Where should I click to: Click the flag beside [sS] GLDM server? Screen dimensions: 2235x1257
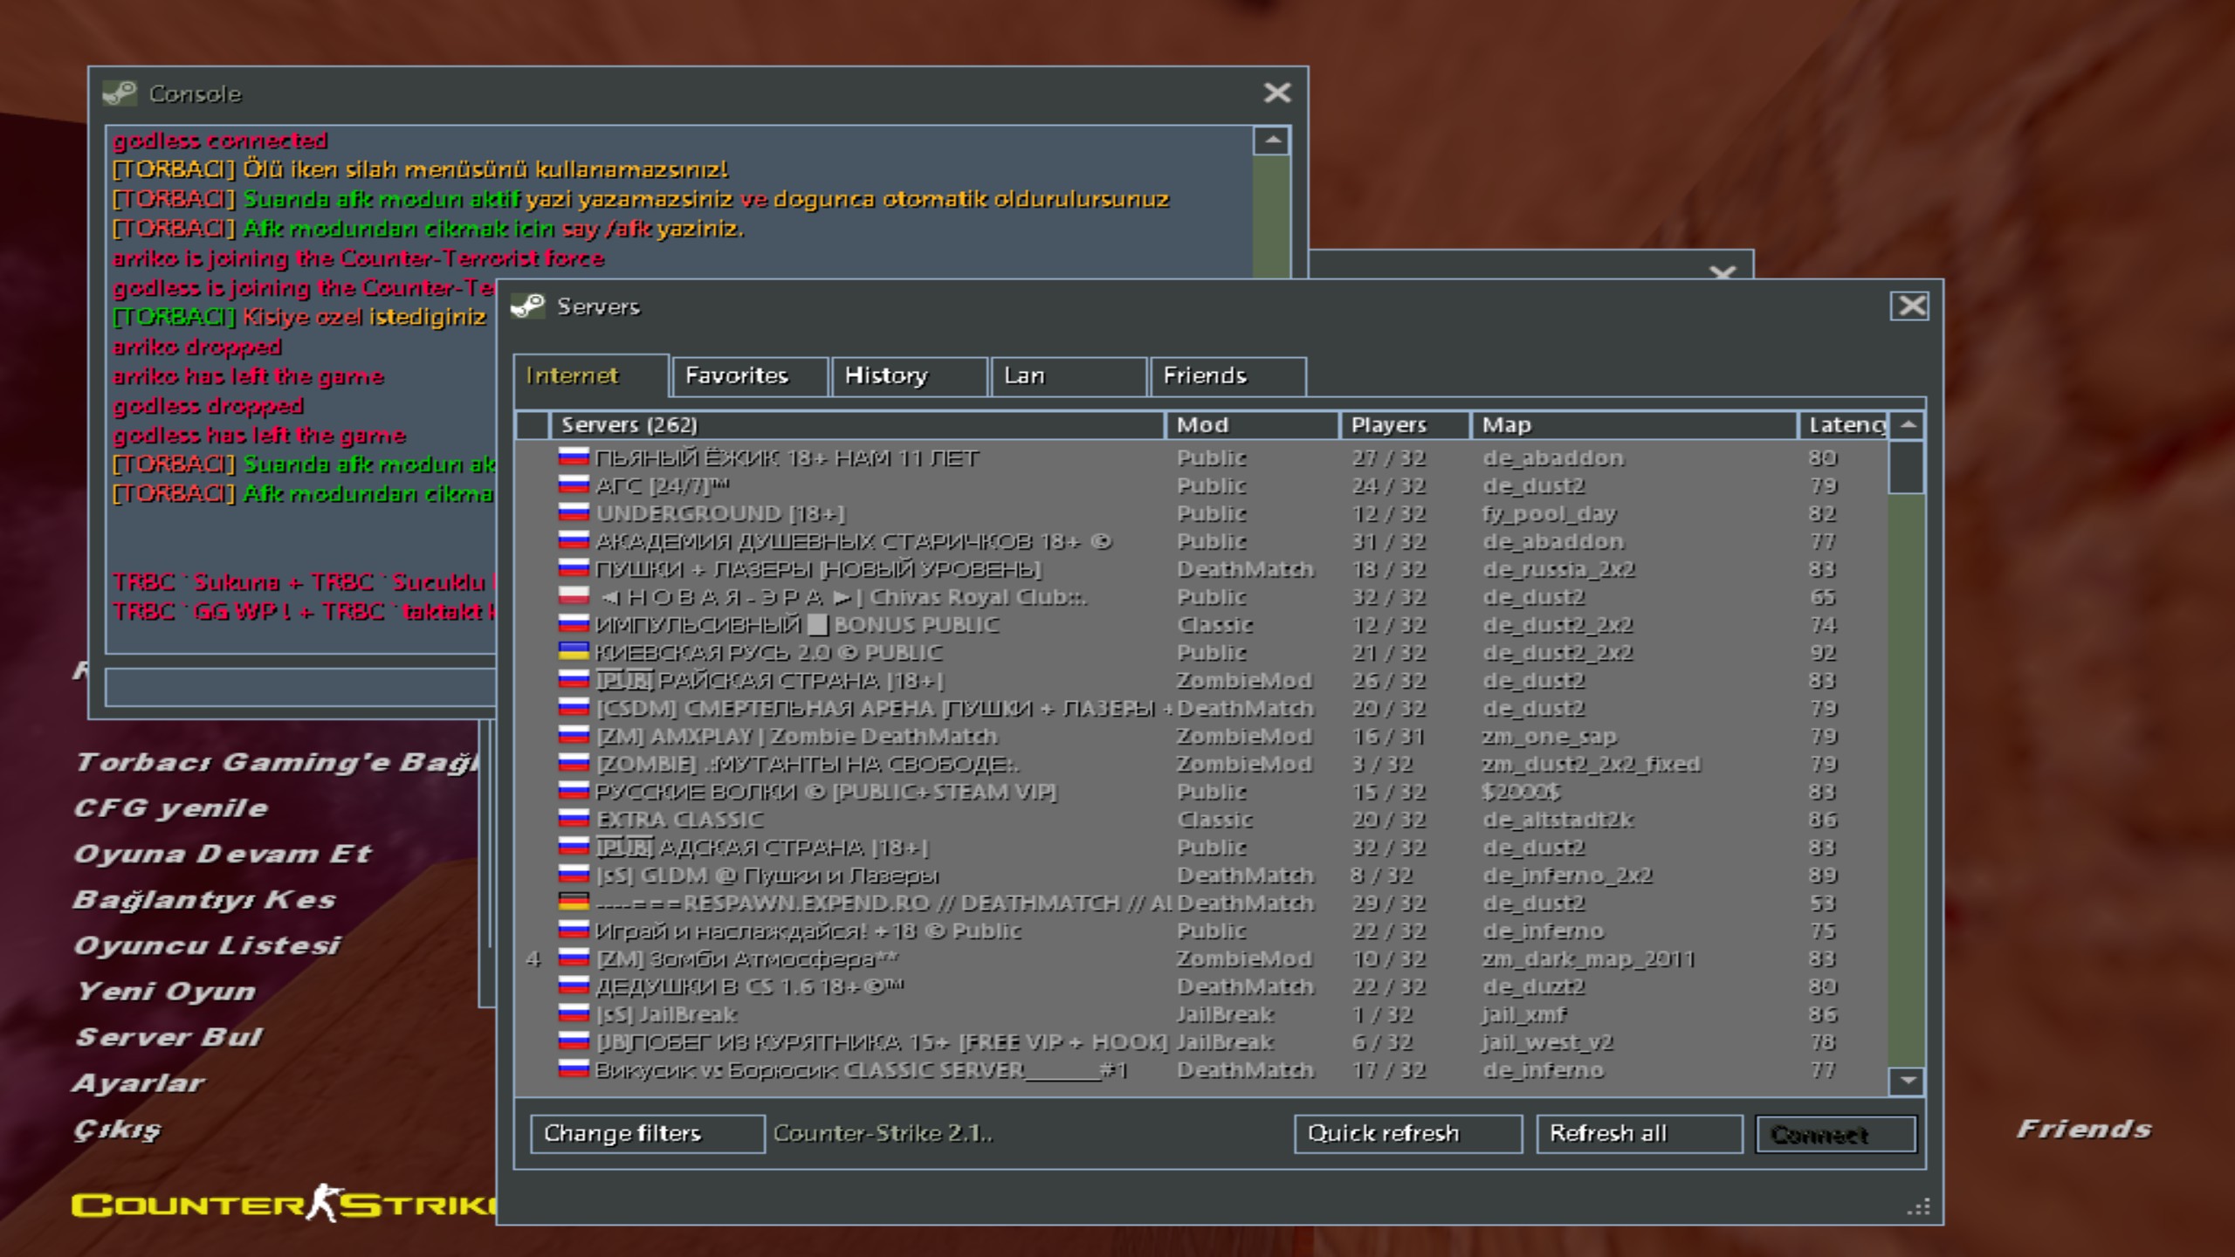[574, 874]
